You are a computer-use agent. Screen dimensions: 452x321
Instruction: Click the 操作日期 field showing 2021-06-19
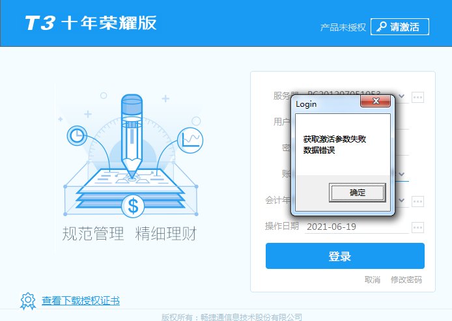click(x=356, y=227)
